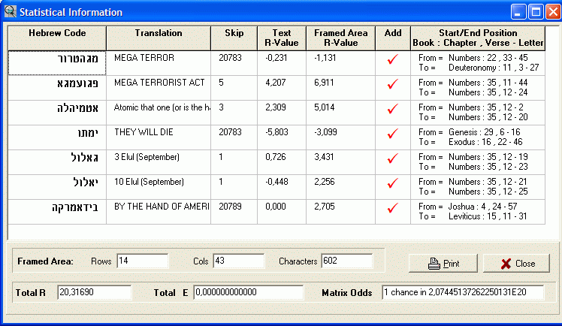This screenshot has height=326, width=562.
Task: Select the MEGA TERRORIST ACT translation cell
Action: tap(159, 88)
